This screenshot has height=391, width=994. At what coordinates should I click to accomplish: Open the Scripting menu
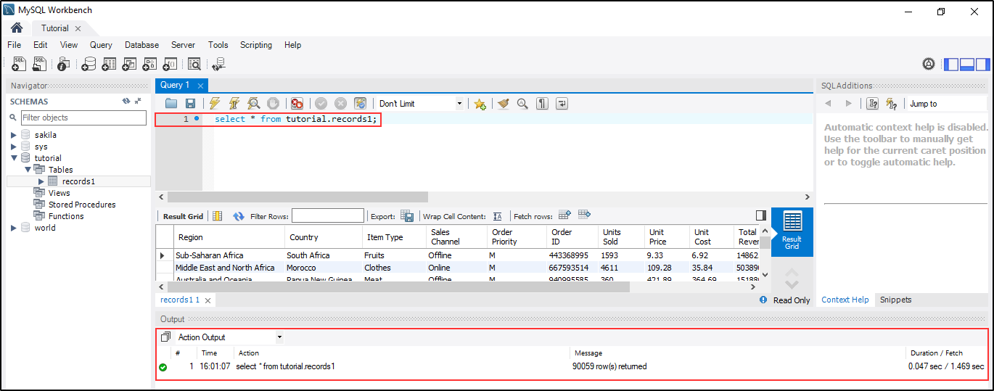[x=256, y=45]
